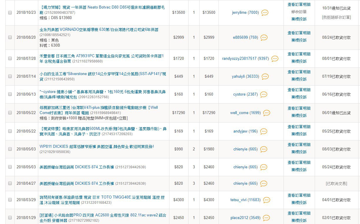Tick the checkbox for the $17290 treadmill order
This screenshot has height=224, width=360.
click(x=10, y=113)
